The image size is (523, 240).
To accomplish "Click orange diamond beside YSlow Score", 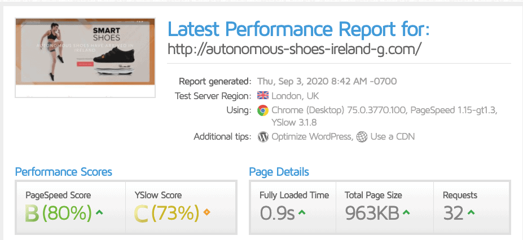I will [207, 212].
